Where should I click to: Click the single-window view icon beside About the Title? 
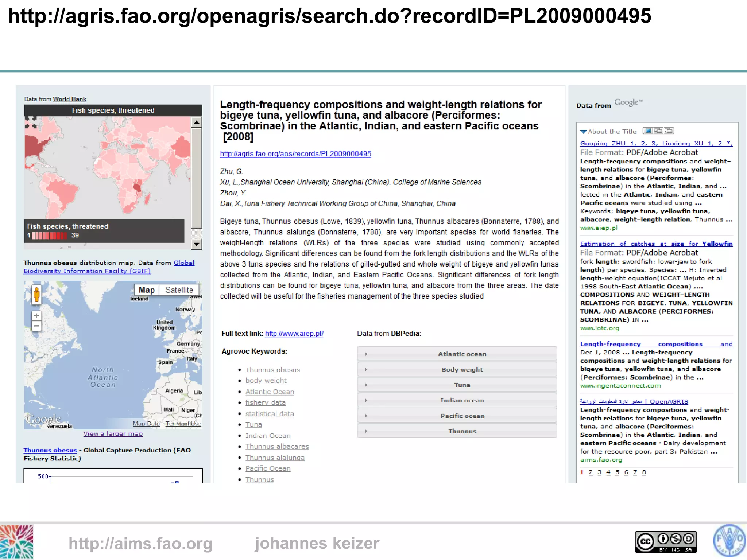(x=648, y=131)
